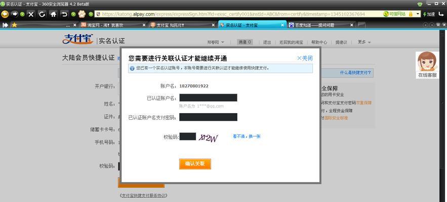447x202 pixels.
Task: Click the Xr2W captcha image
Action: 209,138
